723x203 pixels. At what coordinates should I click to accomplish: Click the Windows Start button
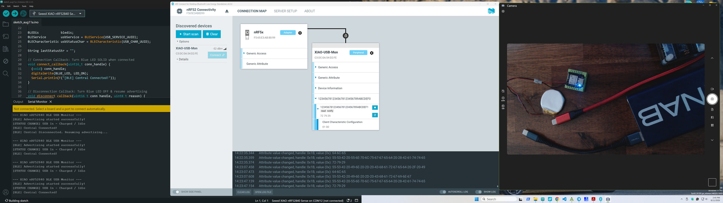click(476, 199)
